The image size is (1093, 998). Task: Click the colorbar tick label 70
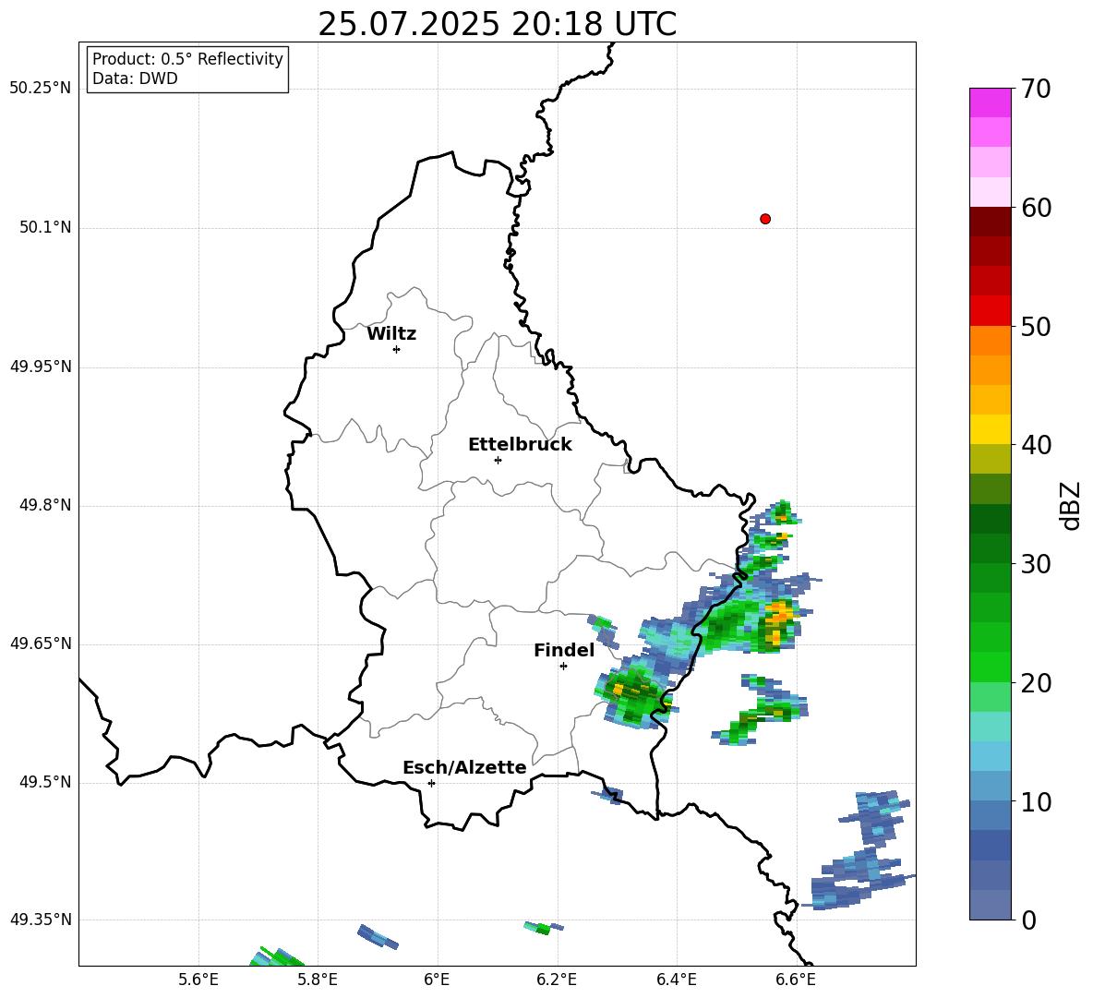1036,90
